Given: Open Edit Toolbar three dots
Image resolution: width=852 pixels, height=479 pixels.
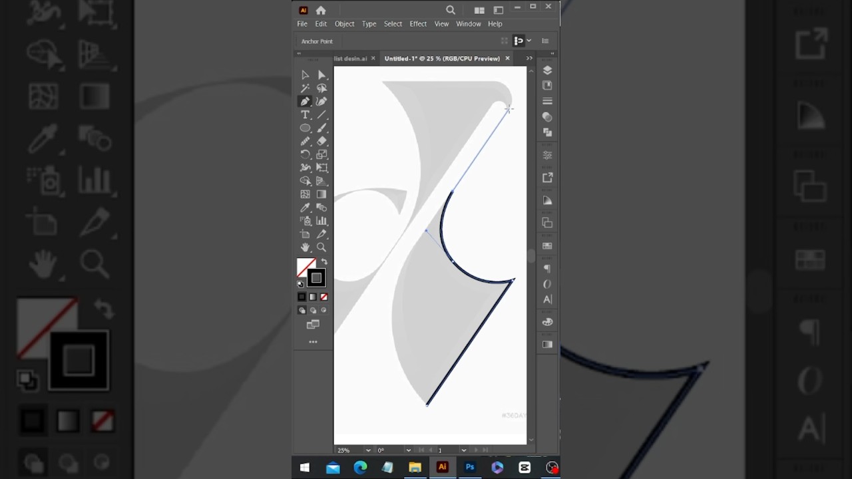Looking at the screenshot, I should (313, 342).
